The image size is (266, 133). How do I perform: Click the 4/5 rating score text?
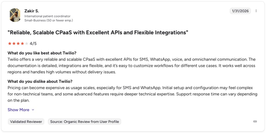[x=33, y=44]
